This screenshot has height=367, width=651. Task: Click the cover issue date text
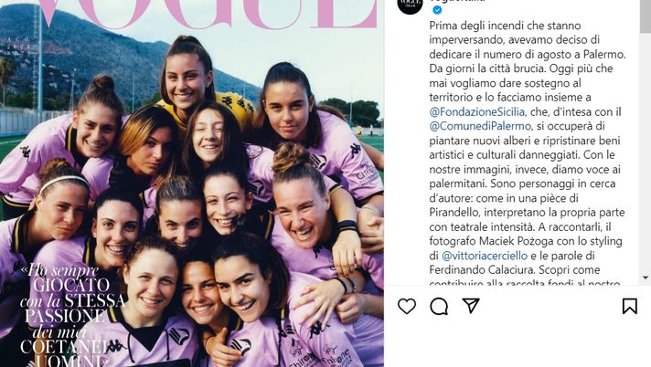click(x=18, y=46)
